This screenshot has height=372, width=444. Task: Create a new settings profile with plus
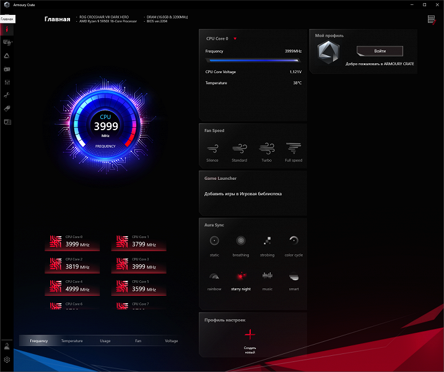250,335
